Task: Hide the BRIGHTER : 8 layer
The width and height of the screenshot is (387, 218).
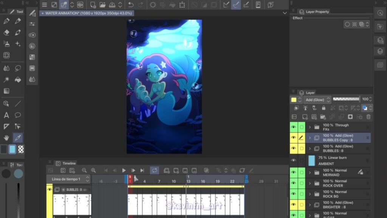Action: pos(293,204)
